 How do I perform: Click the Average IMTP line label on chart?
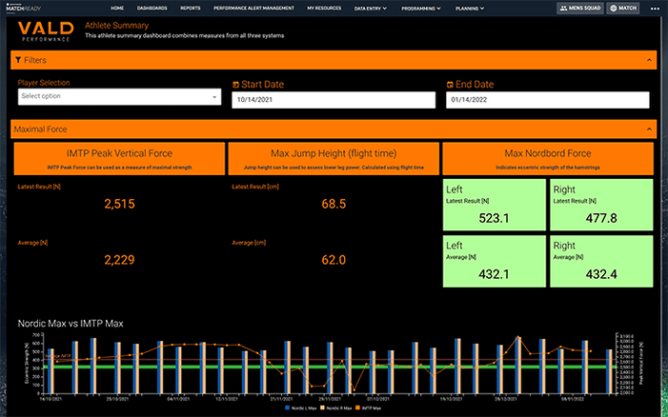coord(58,356)
